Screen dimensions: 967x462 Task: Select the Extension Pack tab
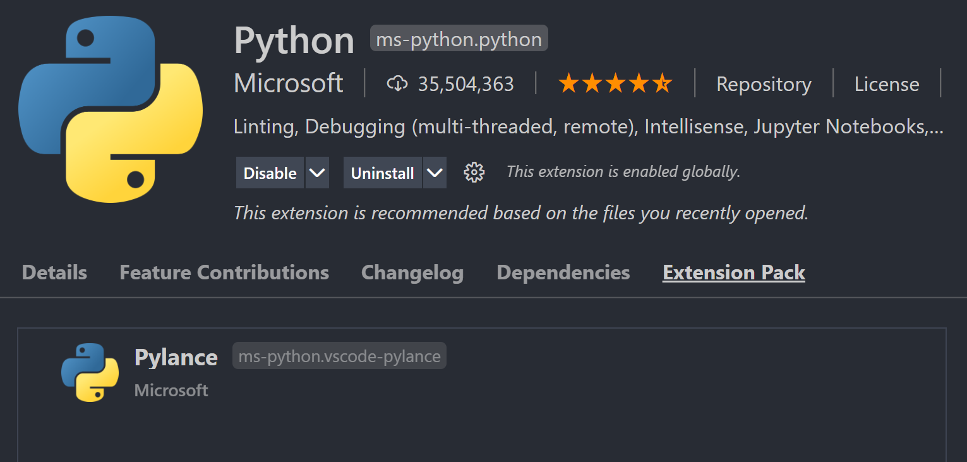pyautogui.click(x=733, y=272)
